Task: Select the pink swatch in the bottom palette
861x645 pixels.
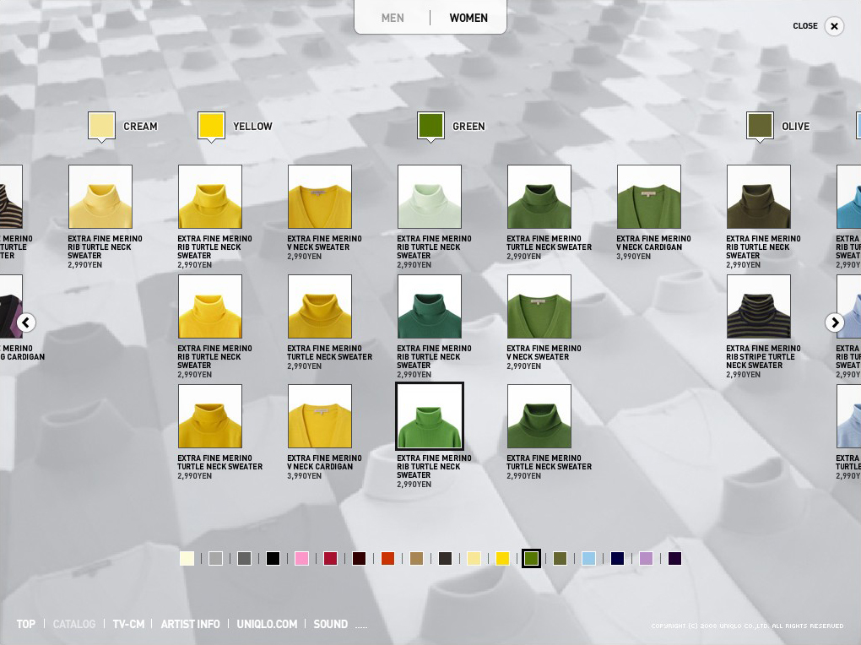Action: point(301,558)
